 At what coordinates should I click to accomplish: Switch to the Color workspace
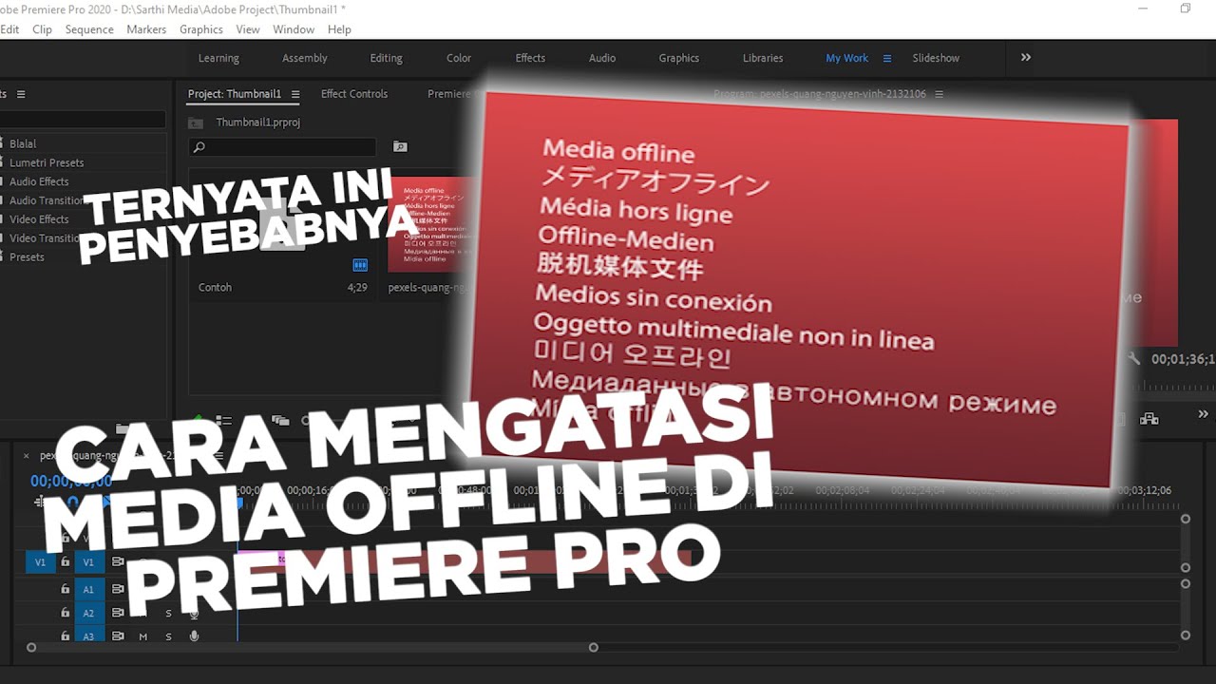click(459, 58)
